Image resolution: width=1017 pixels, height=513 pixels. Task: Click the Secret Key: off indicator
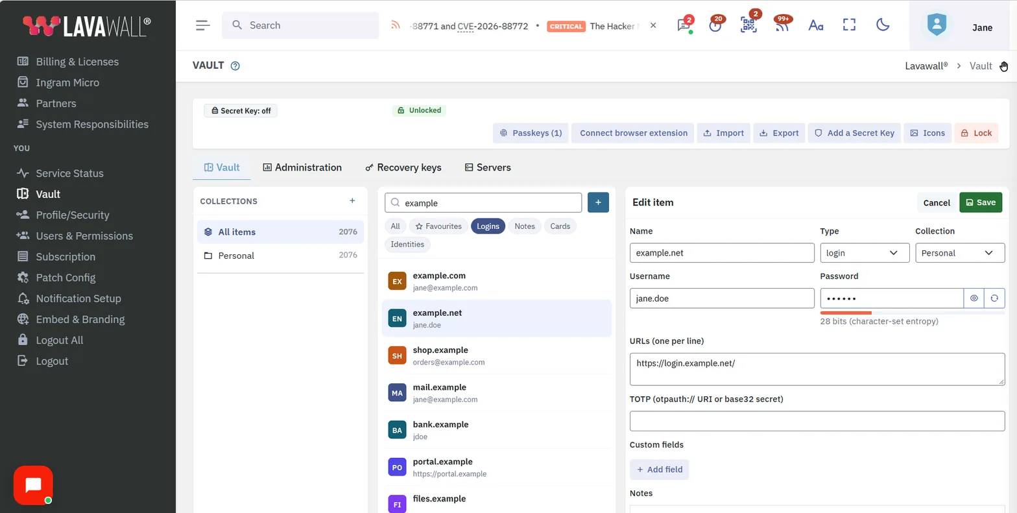tap(241, 111)
